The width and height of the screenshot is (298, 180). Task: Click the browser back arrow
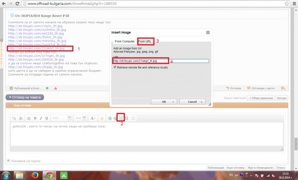point(4,3)
